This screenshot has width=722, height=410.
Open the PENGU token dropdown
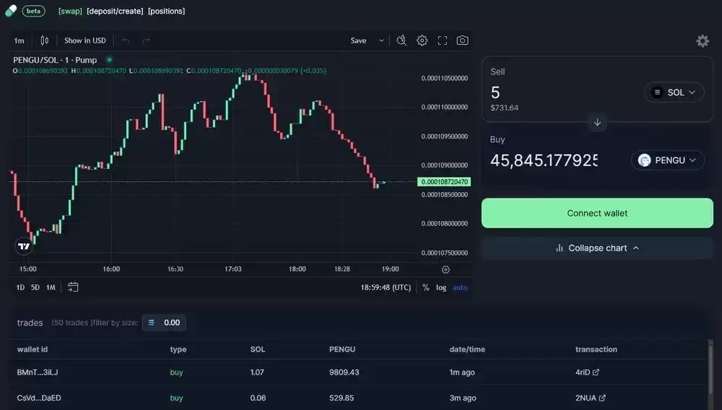click(x=667, y=160)
